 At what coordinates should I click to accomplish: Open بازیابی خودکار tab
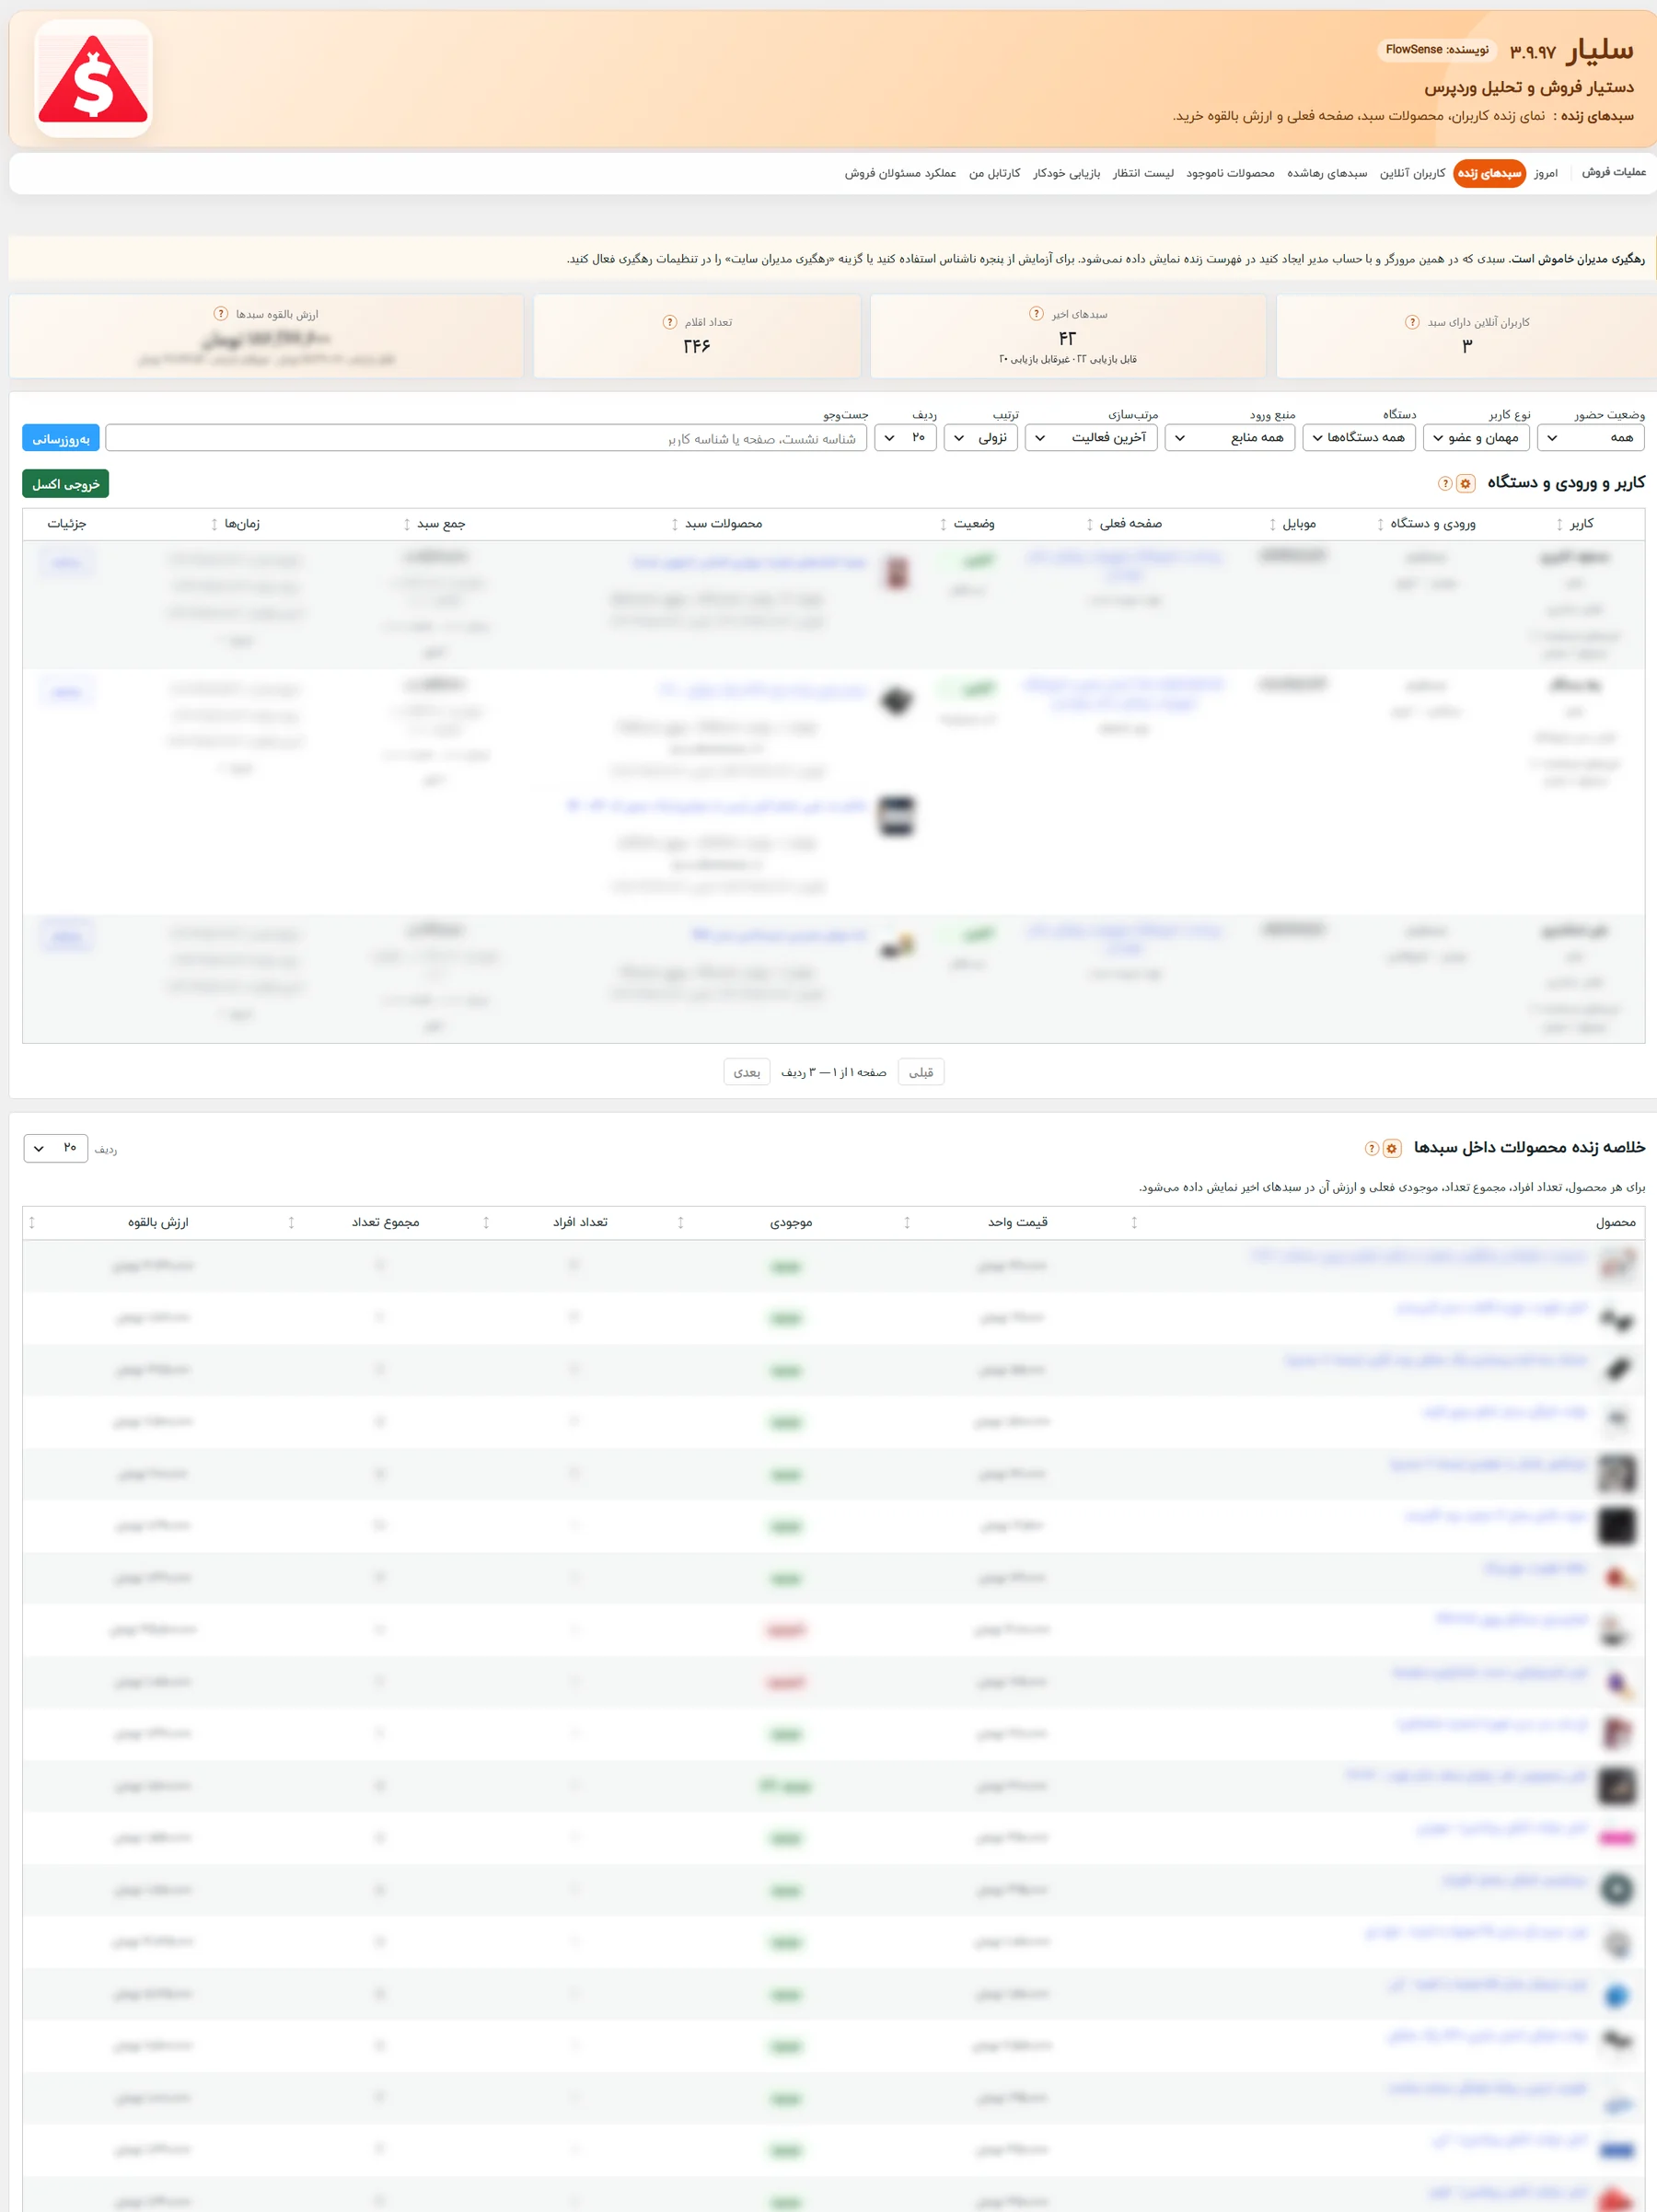[x=1066, y=173]
